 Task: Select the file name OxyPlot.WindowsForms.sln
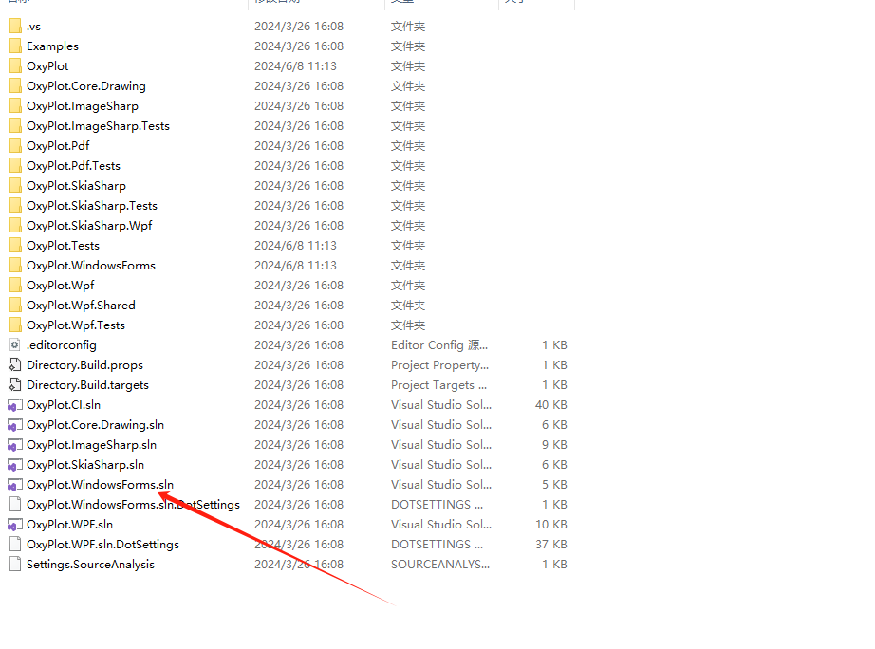coord(100,485)
